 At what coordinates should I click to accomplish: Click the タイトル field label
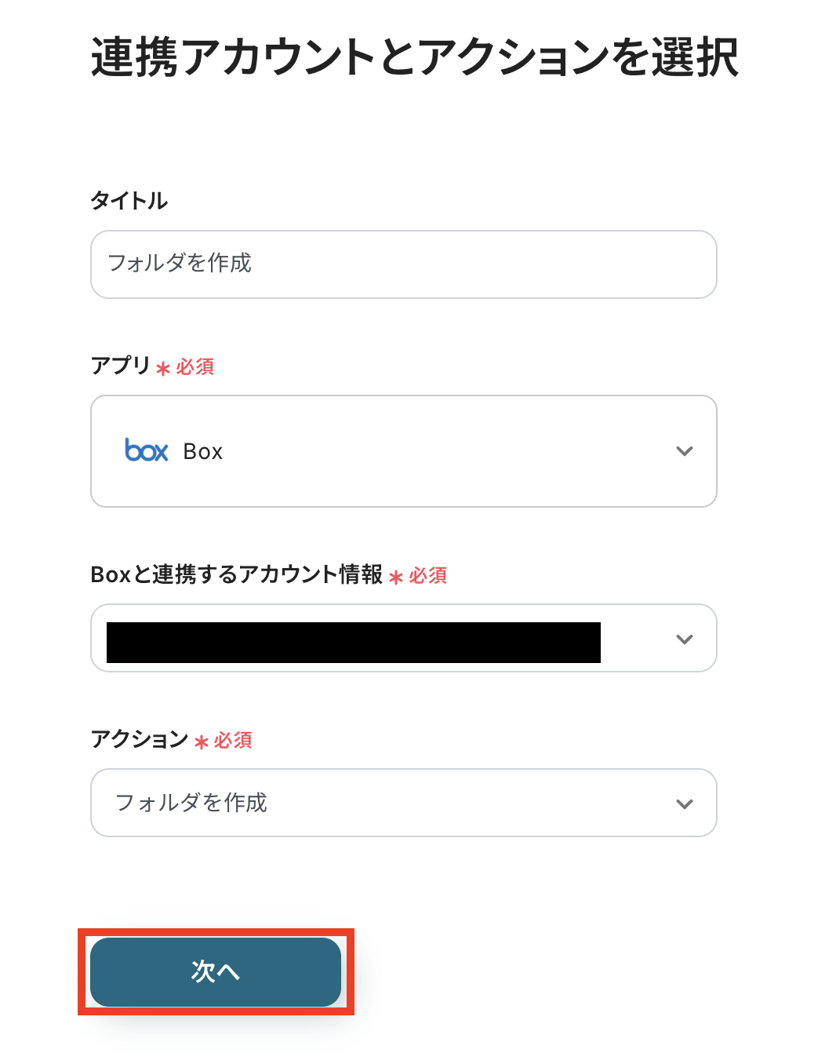click(x=129, y=200)
